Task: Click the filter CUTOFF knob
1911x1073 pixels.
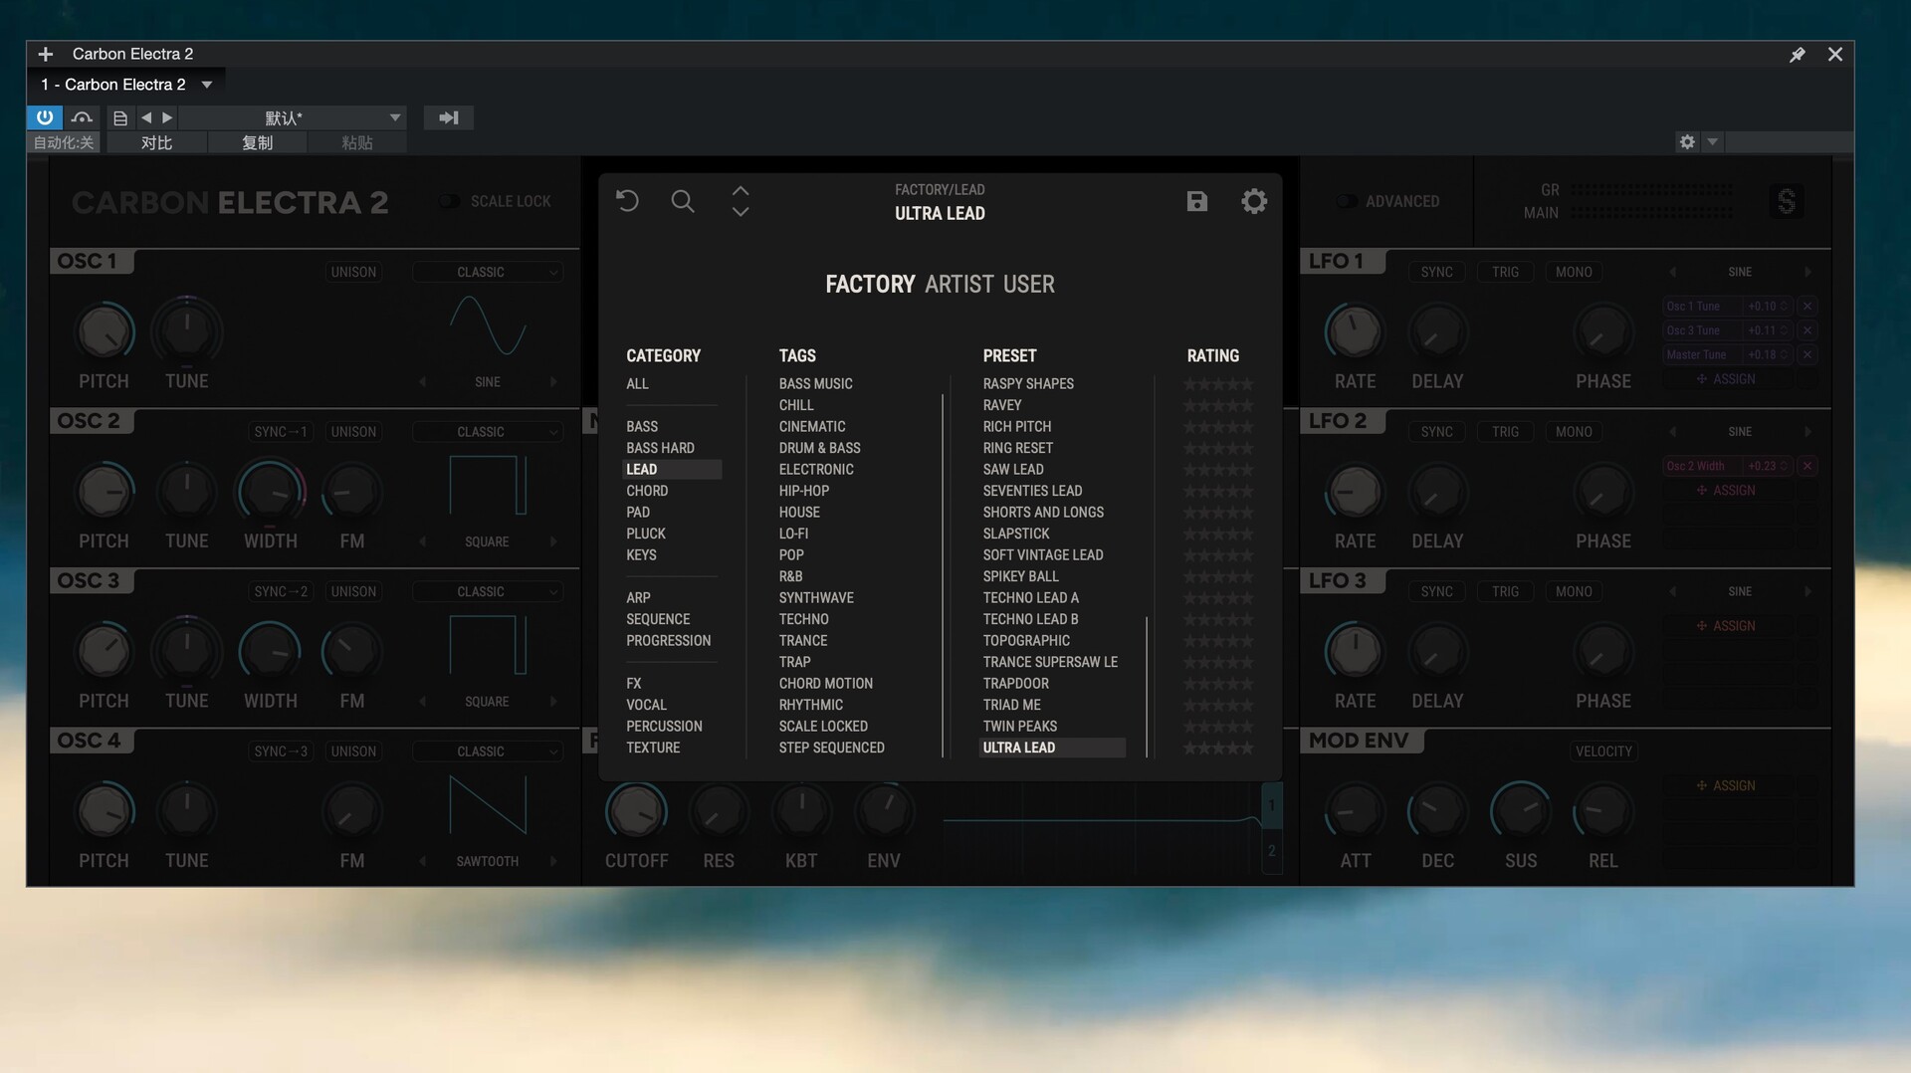Action: (x=636, y=812)
